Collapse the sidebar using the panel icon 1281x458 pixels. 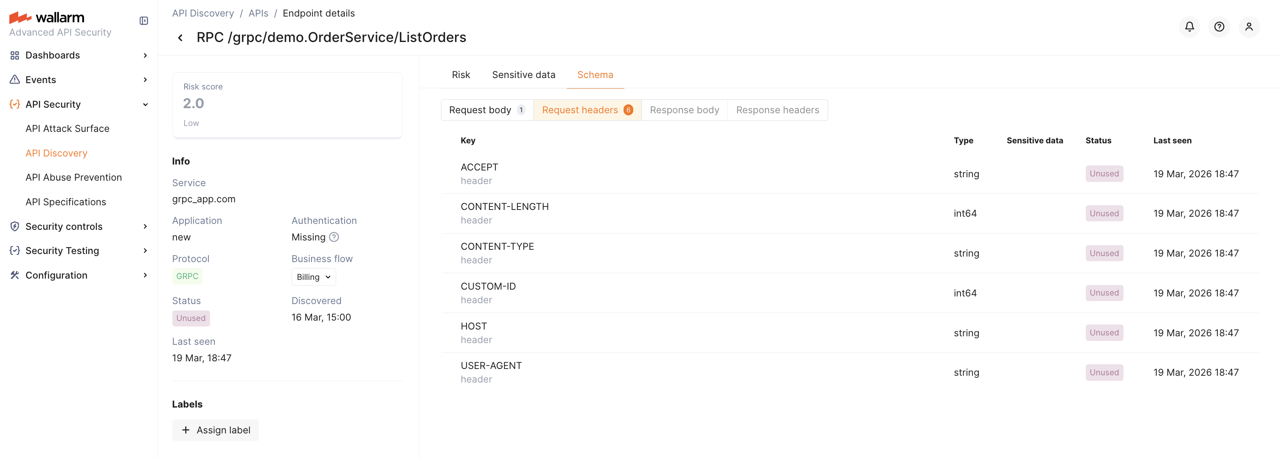(x=143, y=21)
